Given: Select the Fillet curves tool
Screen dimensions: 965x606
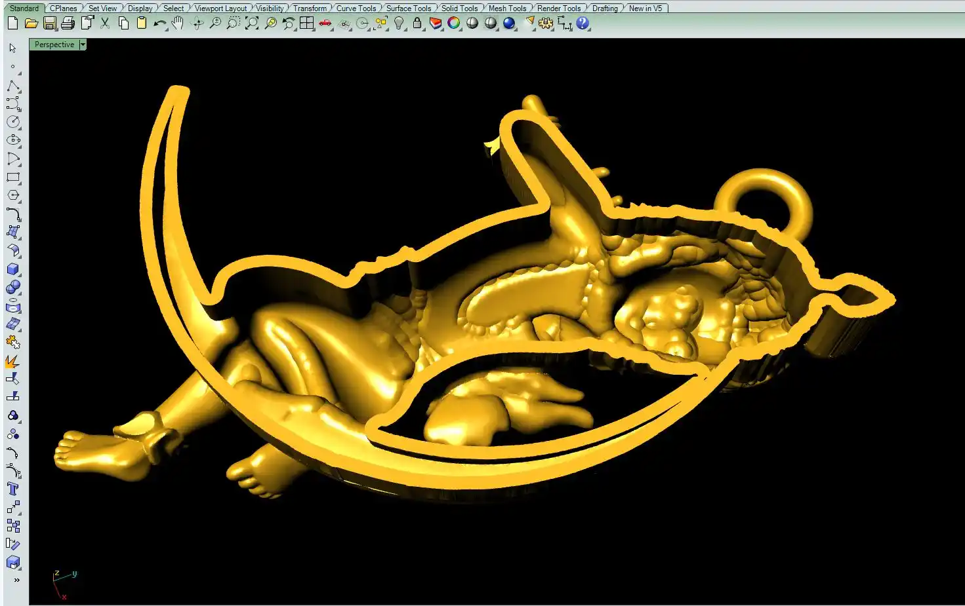Looking at the screenshot, I should (13, 214).
